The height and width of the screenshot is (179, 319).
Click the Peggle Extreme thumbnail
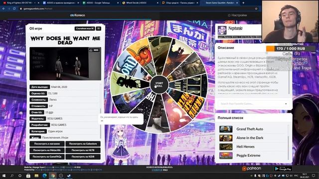point(226,156)
